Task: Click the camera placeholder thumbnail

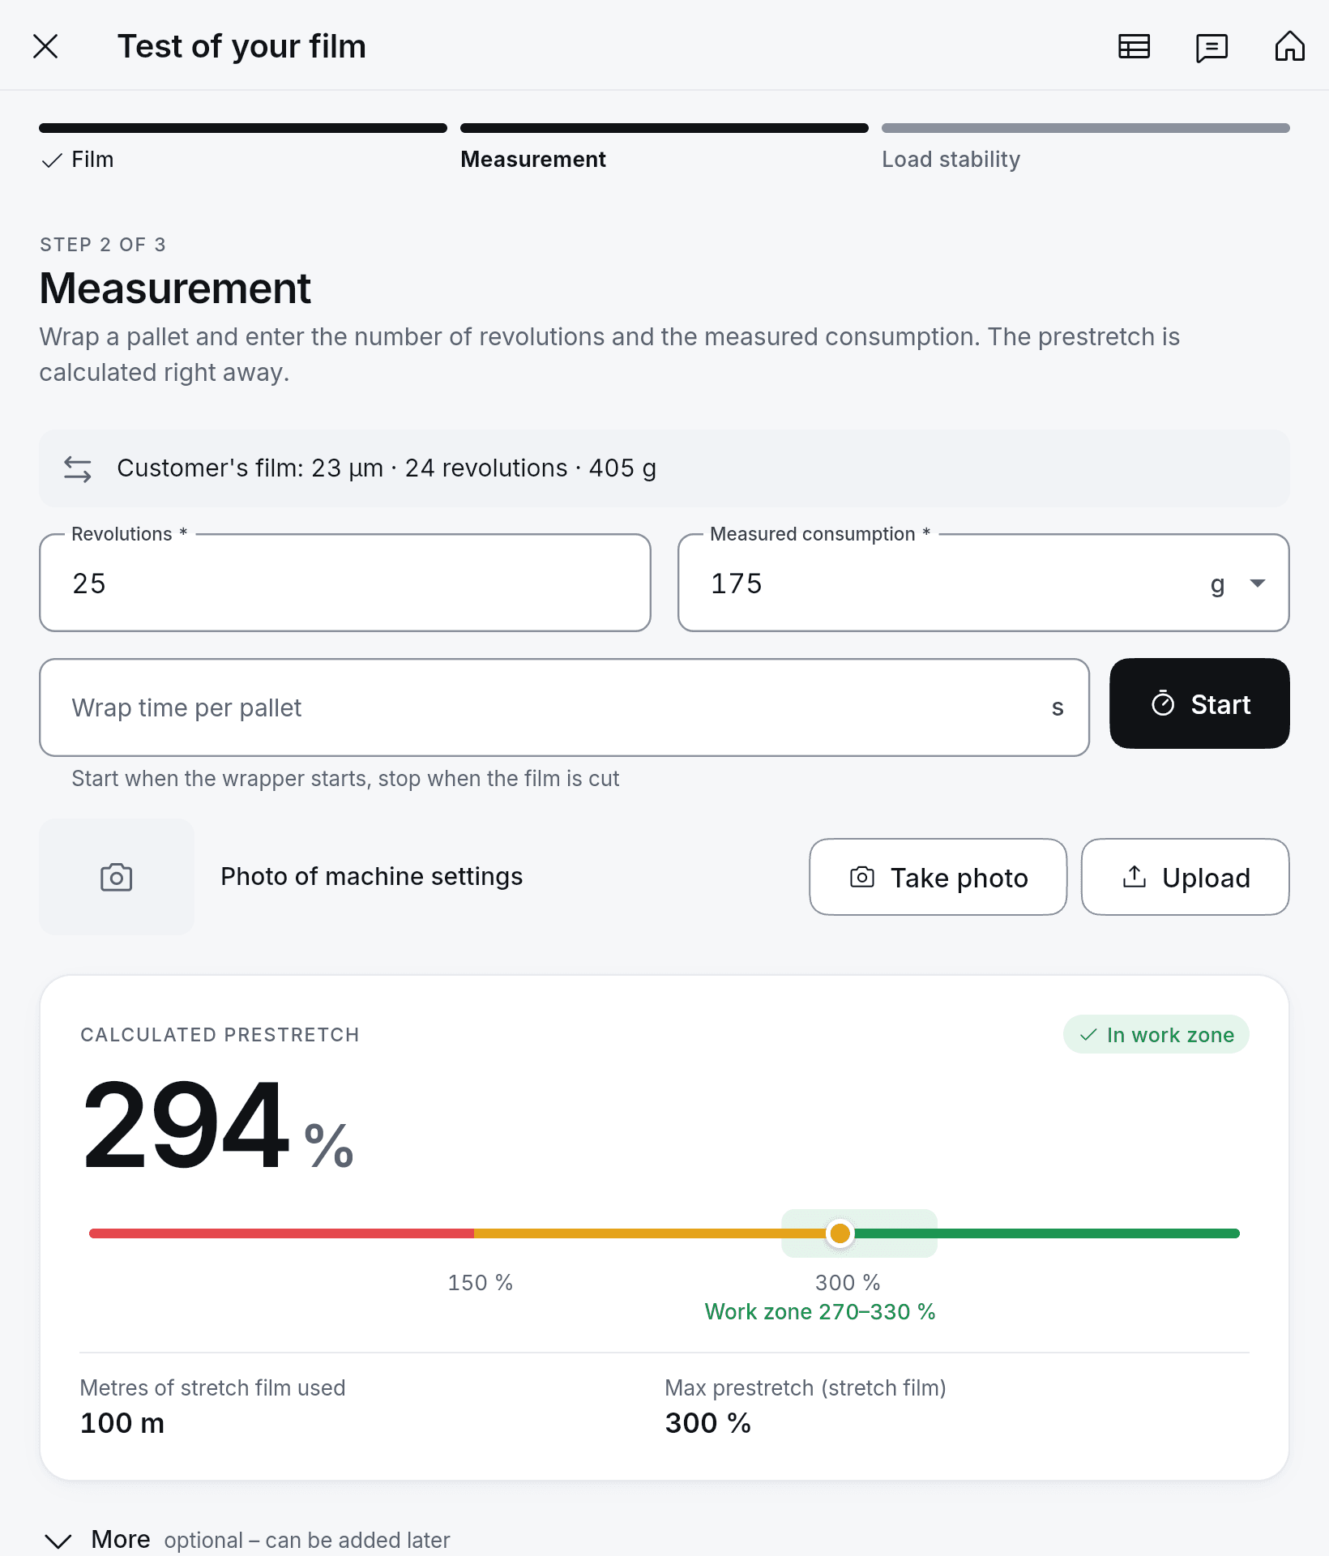Action: (117, 877)
